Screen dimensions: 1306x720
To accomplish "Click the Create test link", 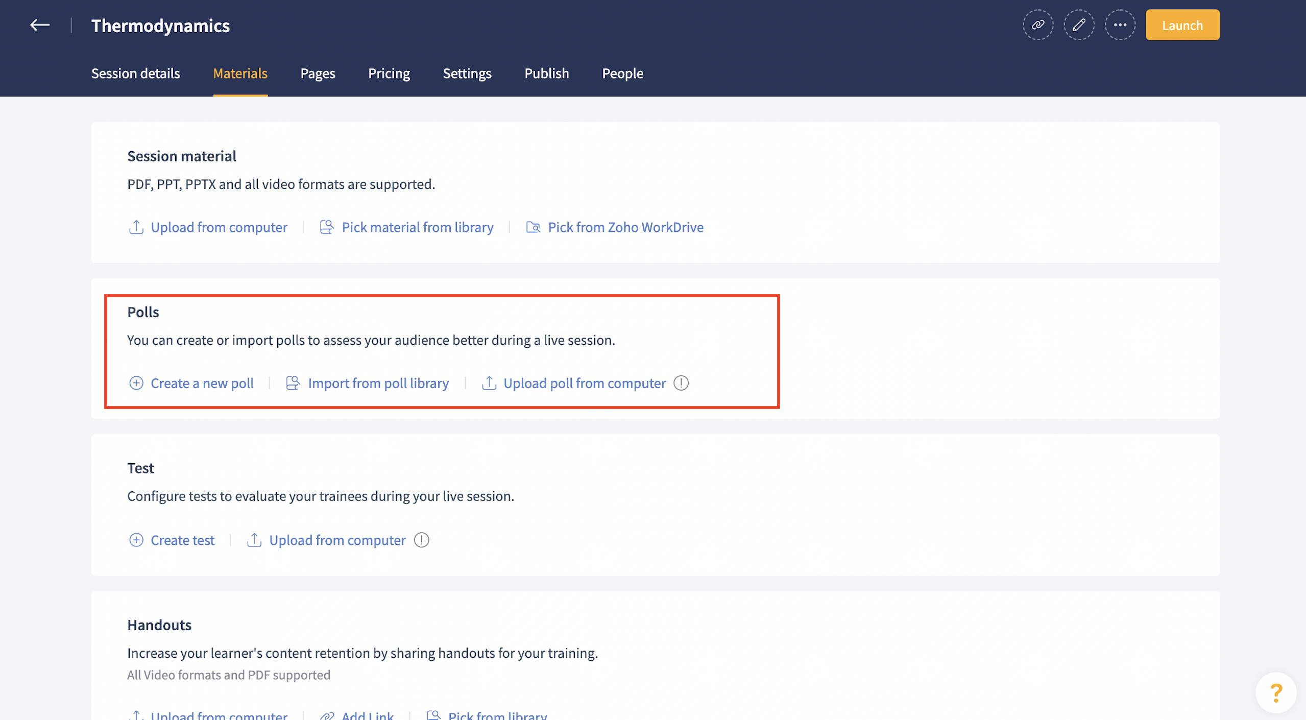I will (172, 540).
